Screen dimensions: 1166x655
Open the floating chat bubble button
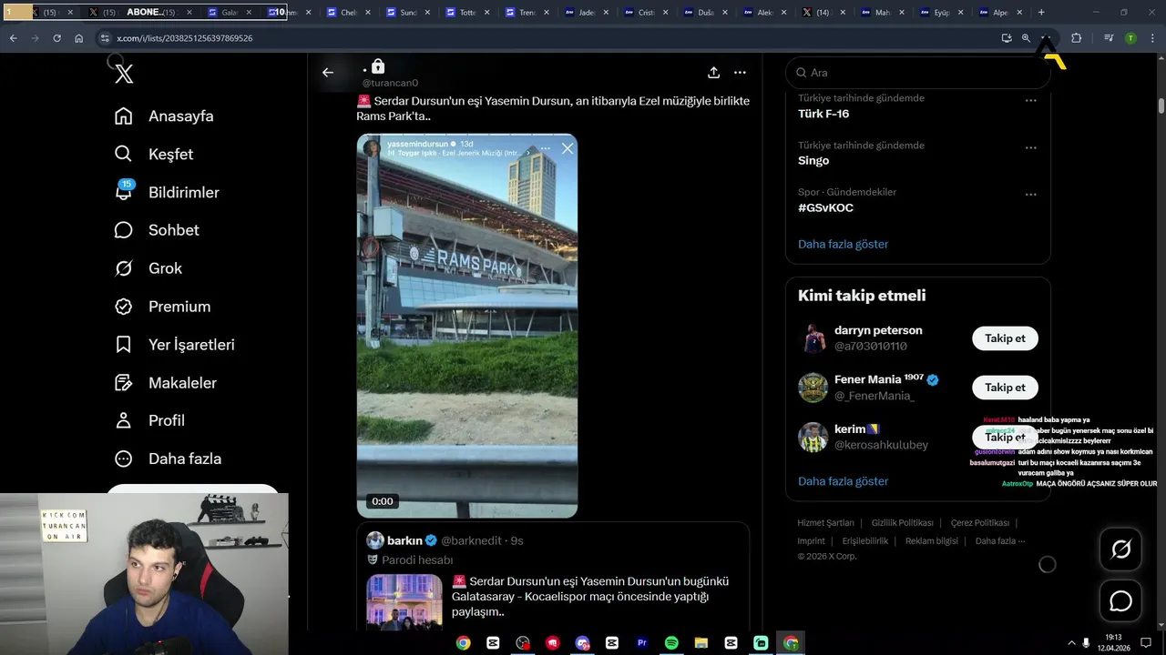1120,601
